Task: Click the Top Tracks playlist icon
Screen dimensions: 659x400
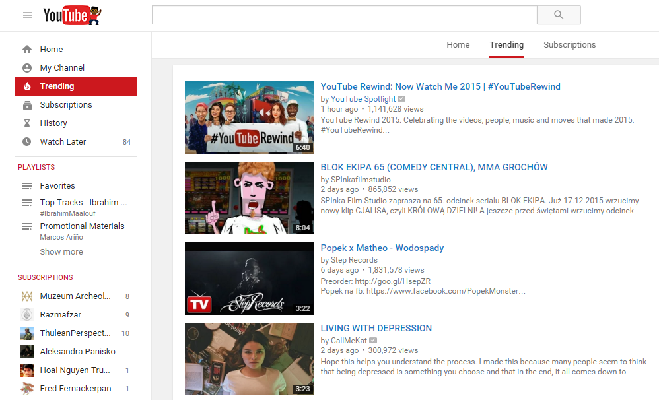Action: [x=27, y=203]
